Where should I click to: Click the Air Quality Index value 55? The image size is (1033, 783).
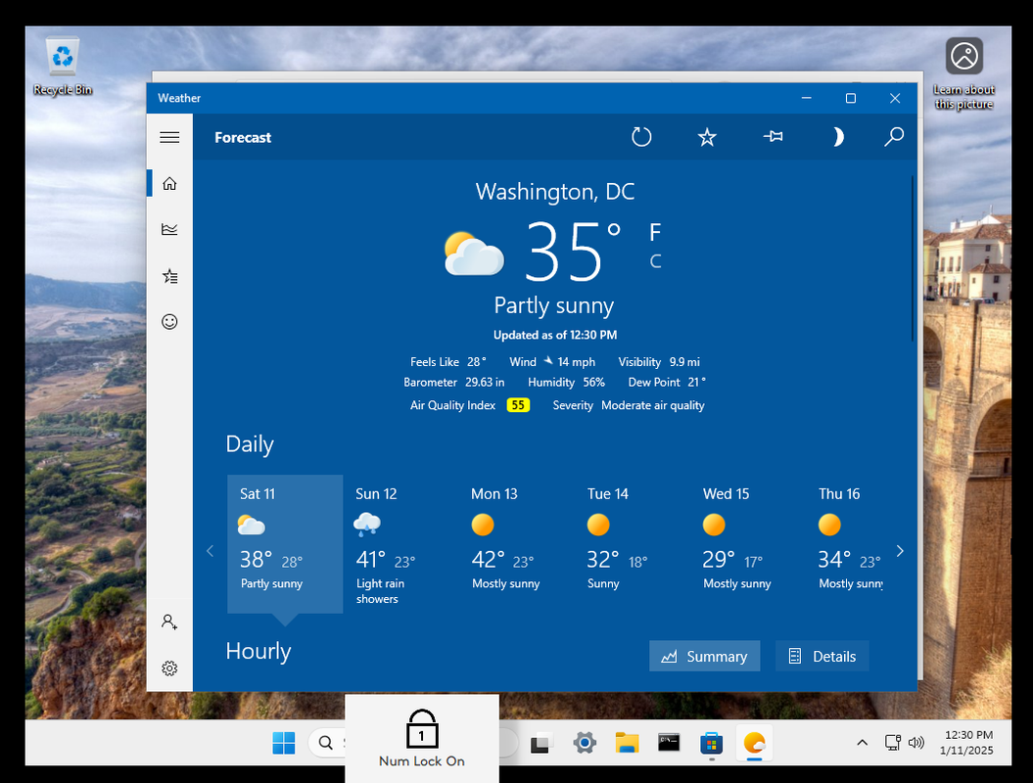(x=519, y=405)
